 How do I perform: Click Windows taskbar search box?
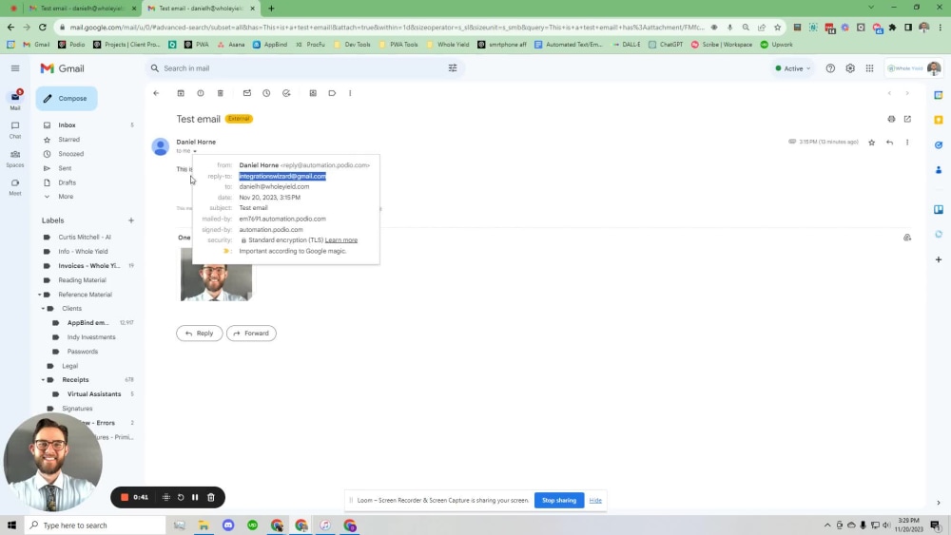[x=96, y=525]
